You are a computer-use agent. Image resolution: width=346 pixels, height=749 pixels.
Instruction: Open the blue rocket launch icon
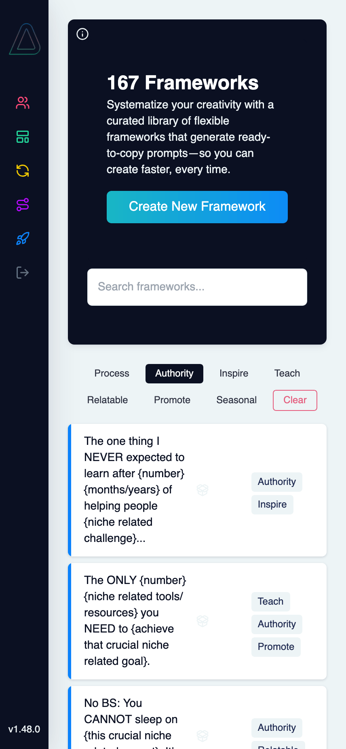23,239
